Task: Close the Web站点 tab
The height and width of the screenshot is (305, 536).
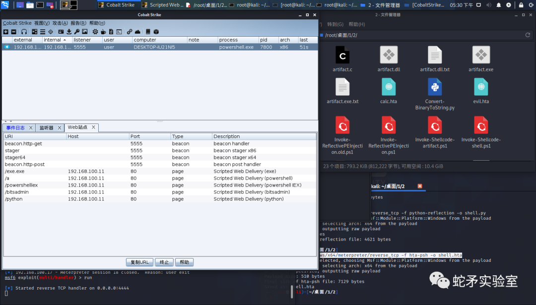Action: [93, 127]
